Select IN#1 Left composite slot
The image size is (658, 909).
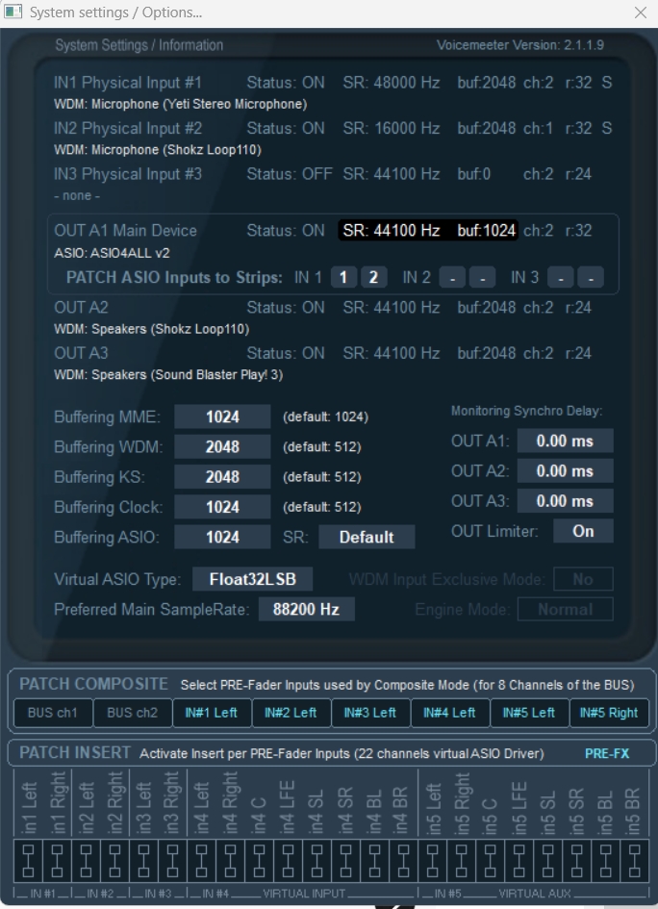click(x=213, y=713)
